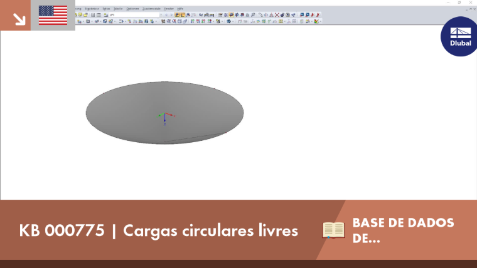Screen dimensions: 477x268
Task: Click the US flag language button
Action: 53,15
